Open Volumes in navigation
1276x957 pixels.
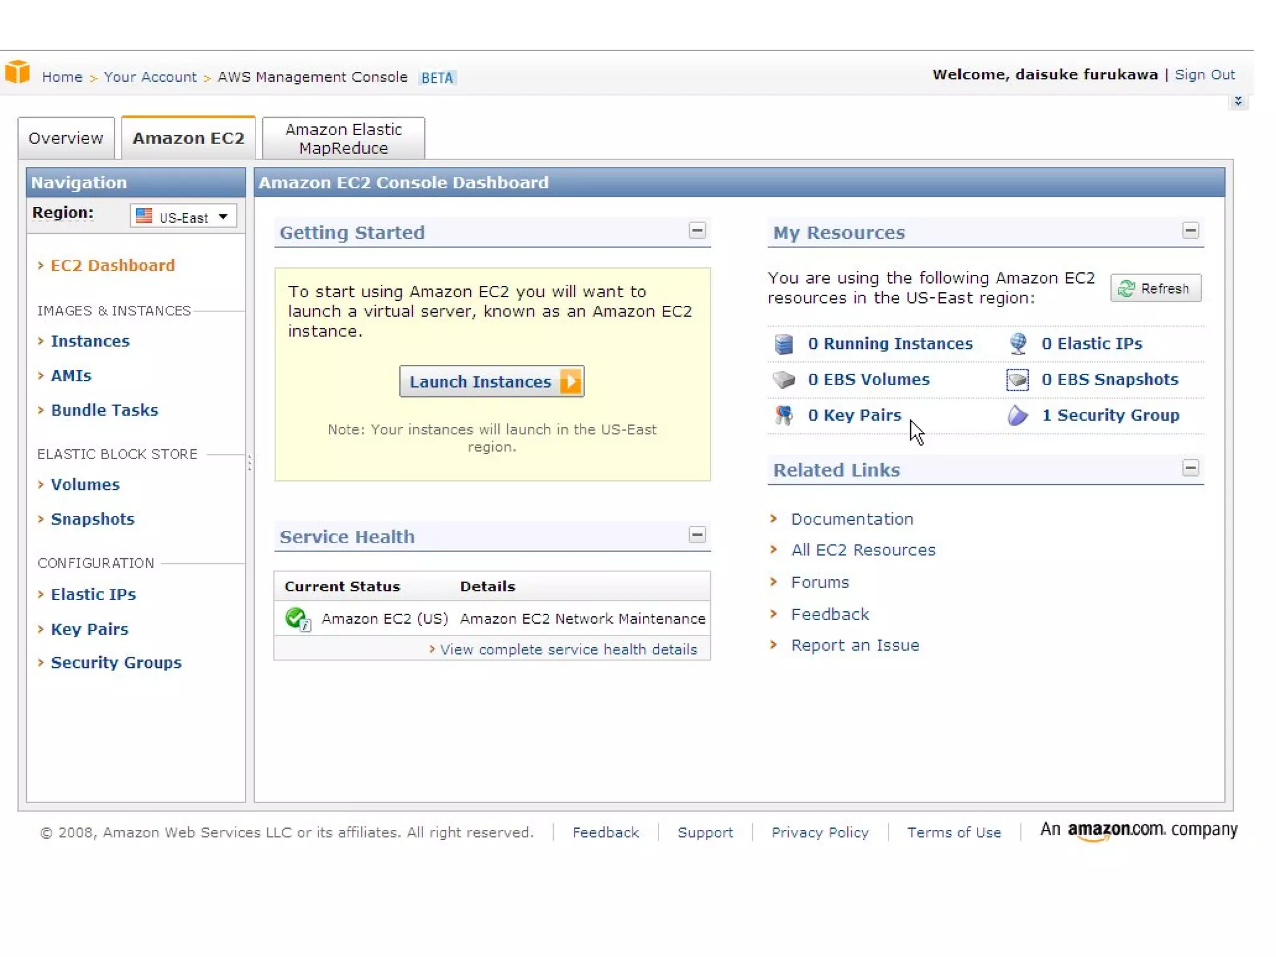tap(85, 485)
